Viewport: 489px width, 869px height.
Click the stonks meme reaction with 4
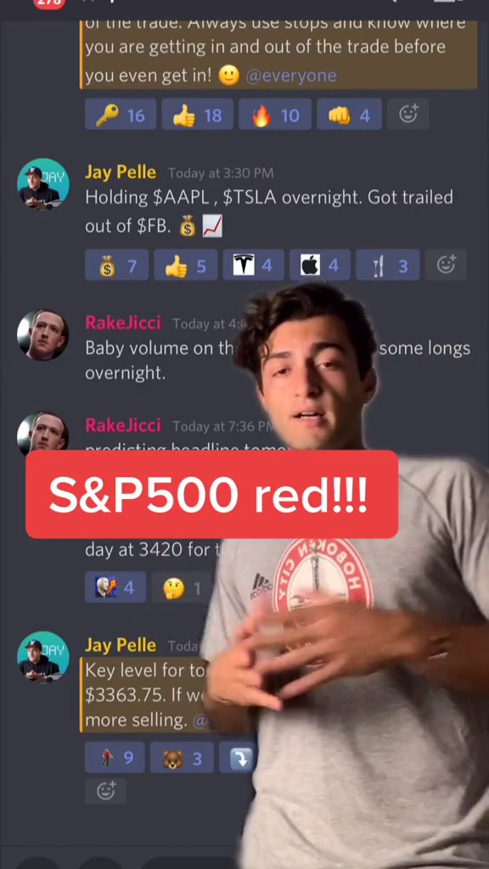(x=115, y=587)
